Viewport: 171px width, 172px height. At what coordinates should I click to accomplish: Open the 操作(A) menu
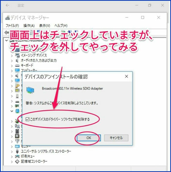(x=29, y=26)
